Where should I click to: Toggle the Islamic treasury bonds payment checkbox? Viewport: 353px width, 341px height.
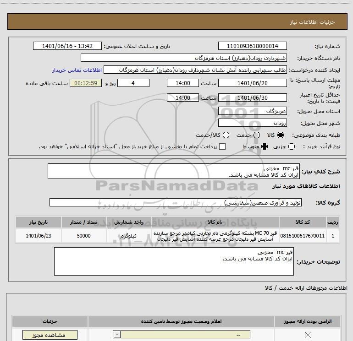(222, 147)
